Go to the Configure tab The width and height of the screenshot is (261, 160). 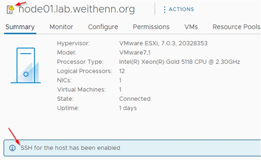[103, 27]
